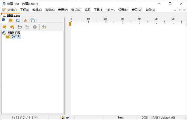Switch to the folder explorer panel tab
Viewport: 187px width, 120px height.
tap(11, 20)
